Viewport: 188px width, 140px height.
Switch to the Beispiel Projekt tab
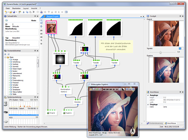[x=52, y=17]
